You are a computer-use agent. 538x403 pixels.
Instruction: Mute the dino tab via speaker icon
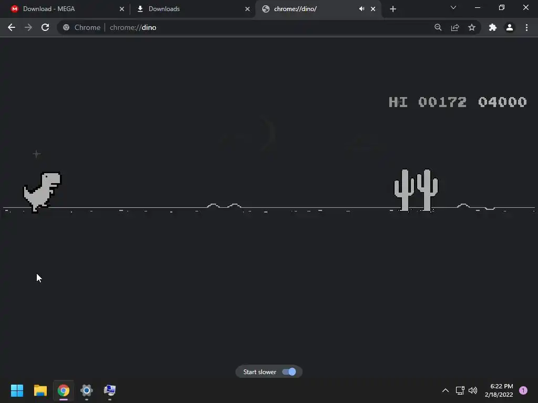click(361, 9)
